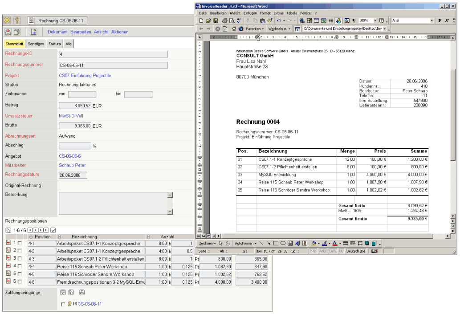Open the Einfügen menu in Word
Image resolution: width=460 pixels, height=314 pixels.
250,13
